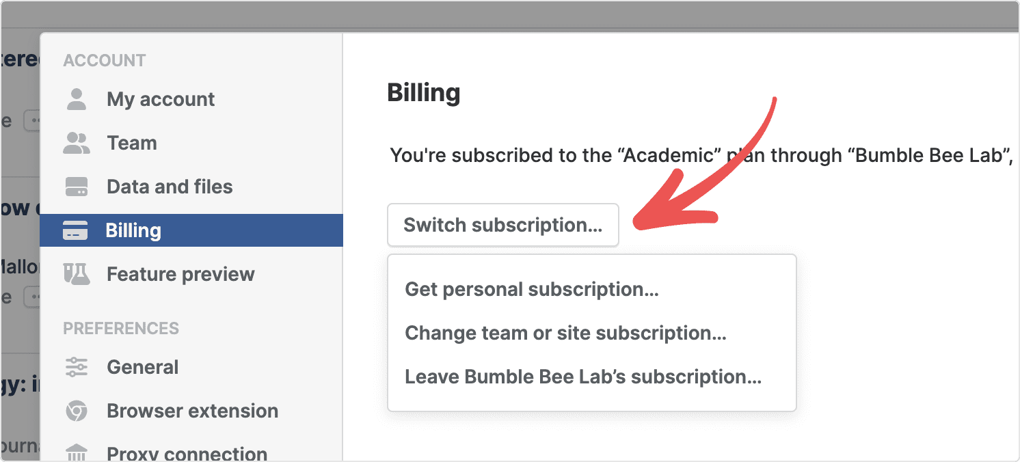Viewport: 1020px width, 462px height.
Task: Select the Billing label in sidebar
Action: click(133, 230)
